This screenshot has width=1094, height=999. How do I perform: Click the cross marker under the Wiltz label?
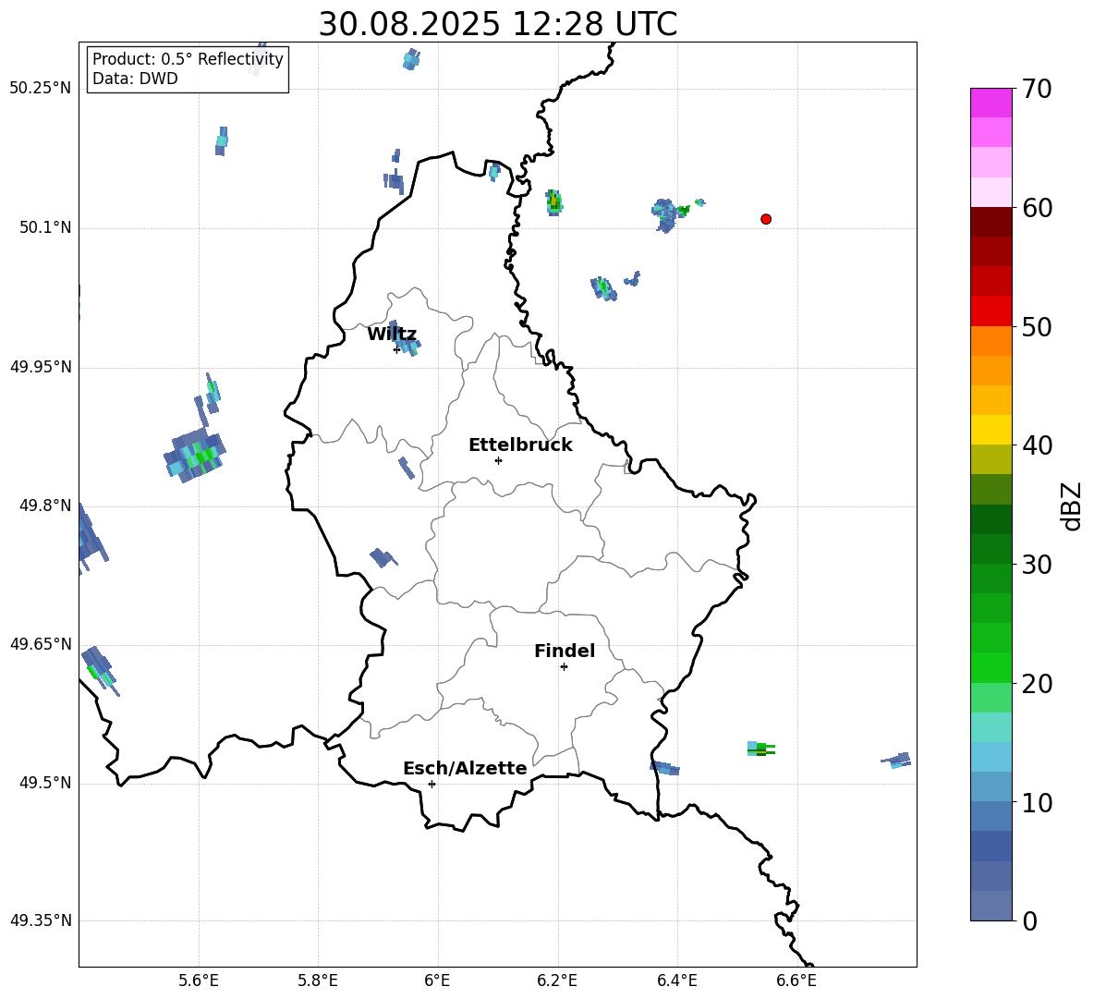[396, 349]
